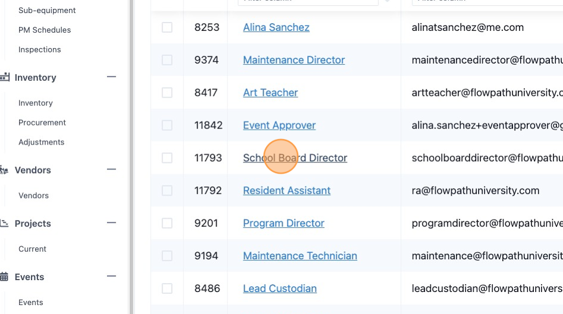Click the Projects chart icon in sidebar
563x314 pixels.
pos(4,223)
